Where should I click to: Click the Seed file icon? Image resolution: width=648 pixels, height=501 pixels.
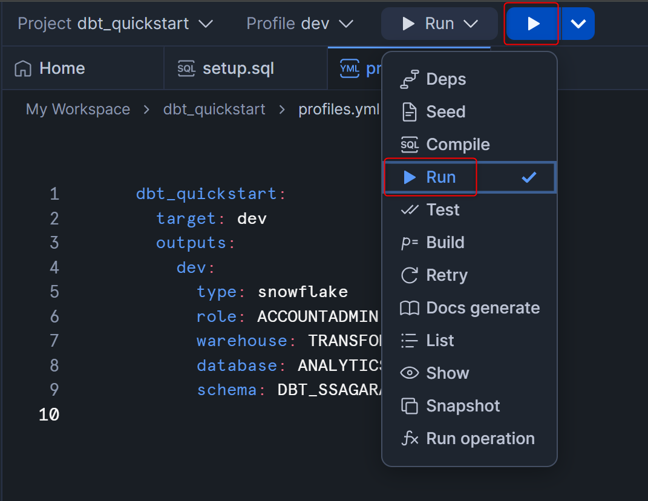click(x=410, y=112)
